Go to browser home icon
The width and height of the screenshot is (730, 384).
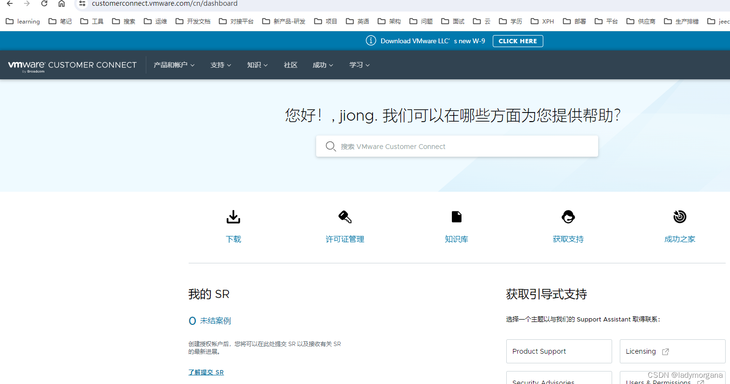pos(62,3)
